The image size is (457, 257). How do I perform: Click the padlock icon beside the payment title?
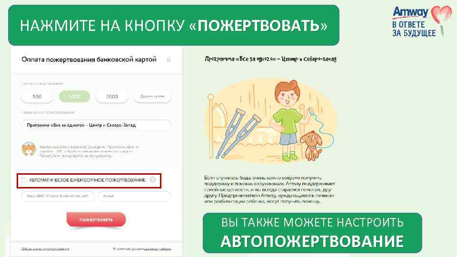click(x=169, y=59)
